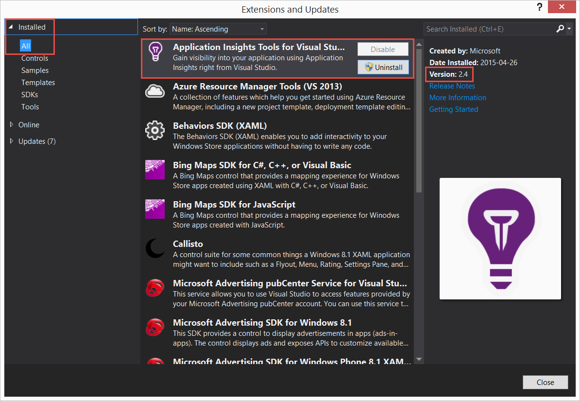Screen dimensions: 580x401
Task: Select the Controls category
Action: [x=35, y=58]
